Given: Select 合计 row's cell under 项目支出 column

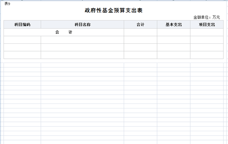Looking at the screenshot, I should 207,32.
